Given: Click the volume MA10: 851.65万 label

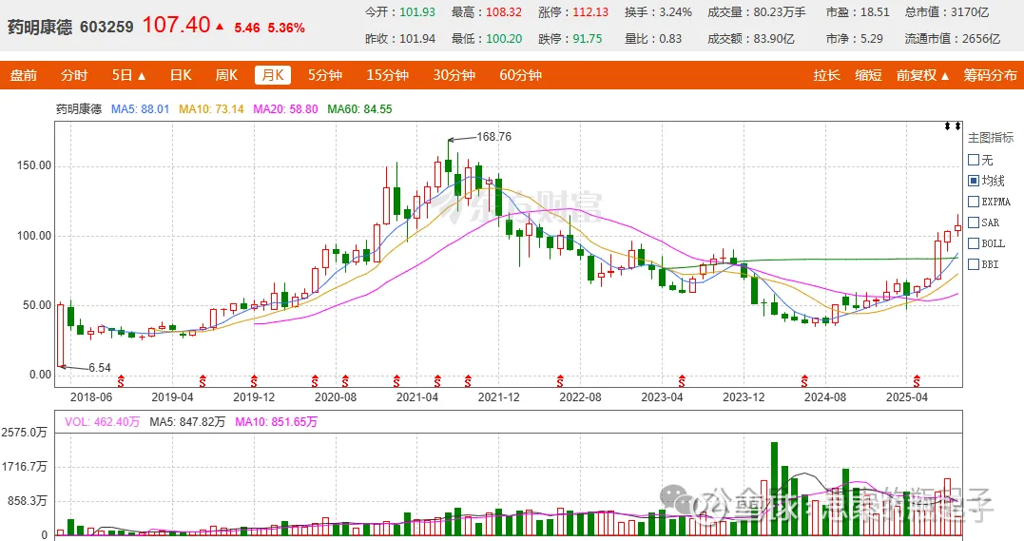Looking at the screenshot, I should 277,422.
